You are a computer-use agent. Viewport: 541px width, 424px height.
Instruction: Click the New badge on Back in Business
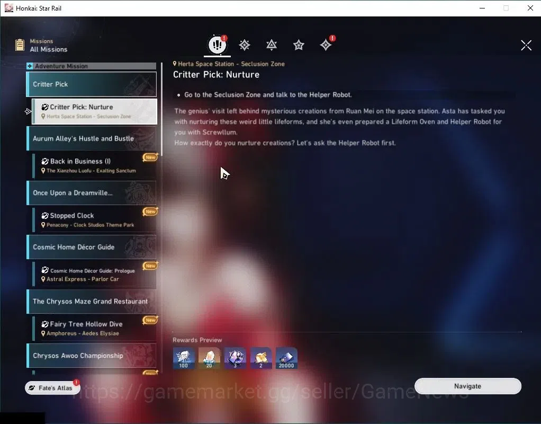[150, 157]
